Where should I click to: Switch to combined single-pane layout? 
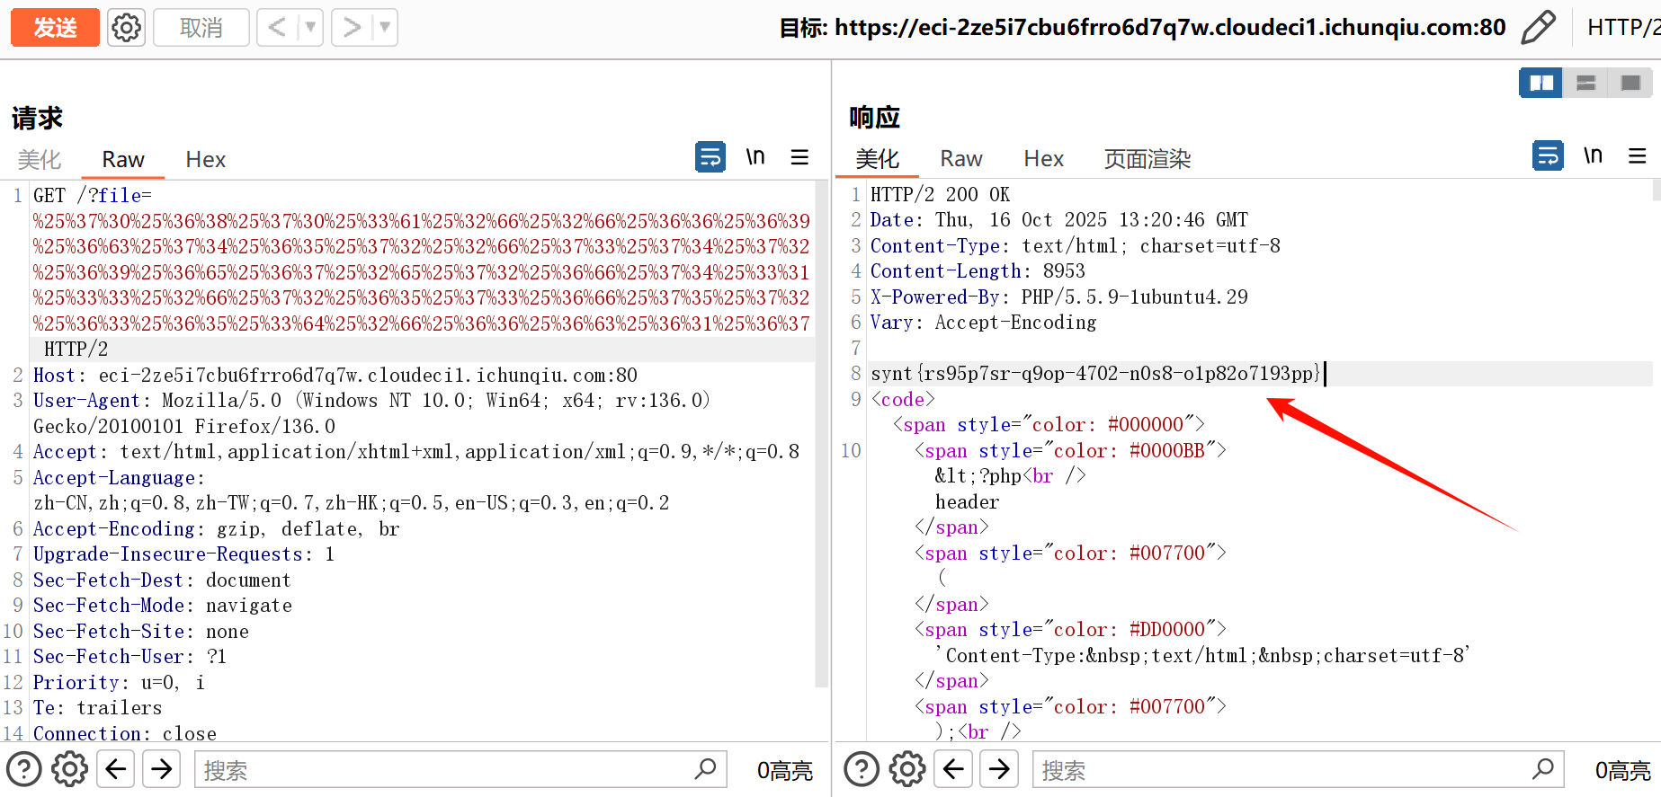[x=1630, y=83]
